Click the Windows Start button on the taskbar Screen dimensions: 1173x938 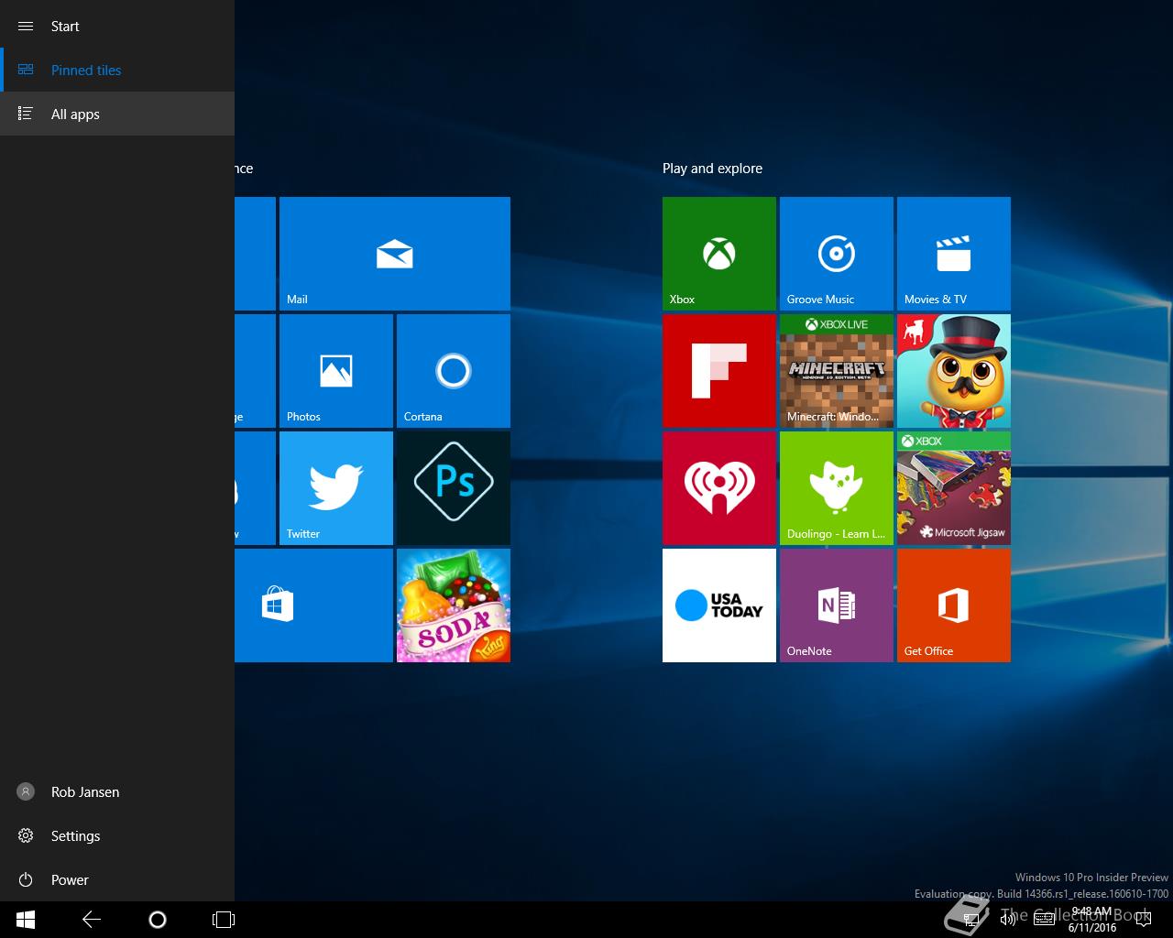[26, 920]
